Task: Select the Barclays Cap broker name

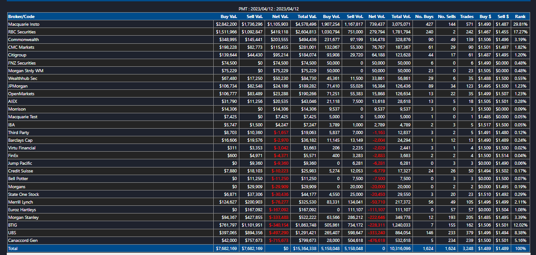Action: click(20, 140)
